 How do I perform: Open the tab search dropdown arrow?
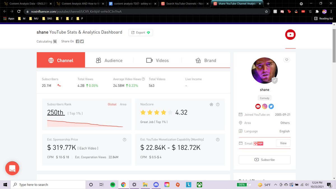[x=301, y=4]
